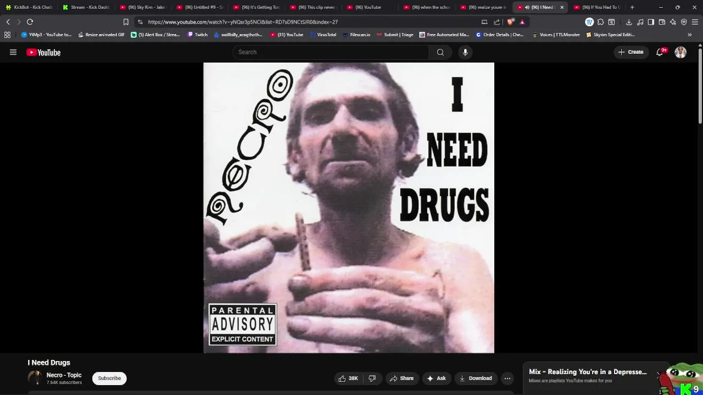Screen dimensions: 703x395
Task: Open Resize animated GIF bookmark
Action: click(101, 35)
